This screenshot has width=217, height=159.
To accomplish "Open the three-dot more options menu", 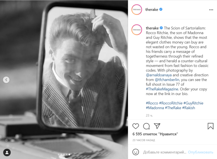I will click(211, 10).
